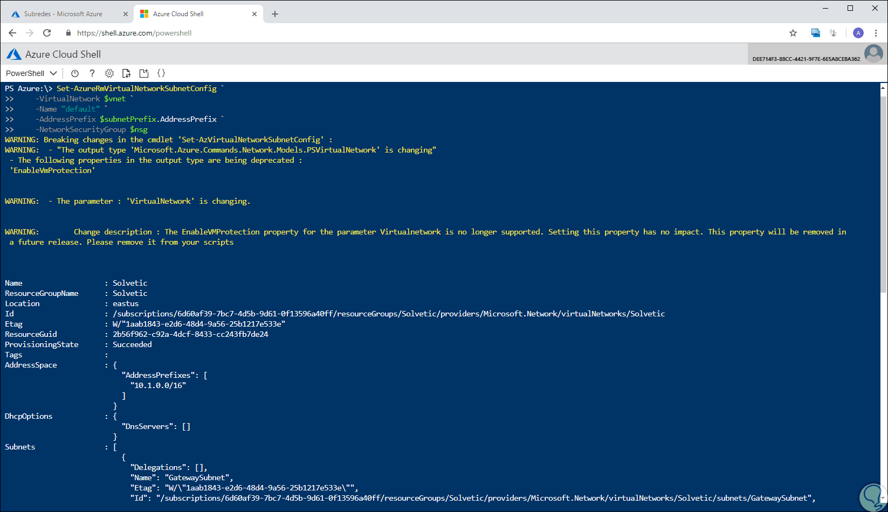The width and height of the screenshot is (888, 512).
Task: Open the curly braces editor icon
Action: tap(161, 73)
